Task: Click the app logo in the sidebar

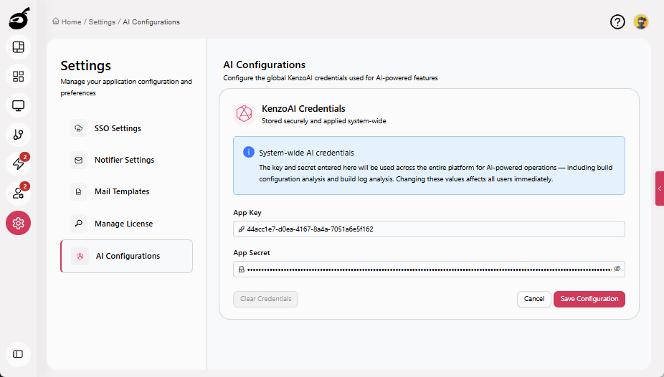Action: [19, 19]
